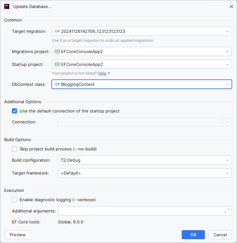Click the Additional arguments text field

pos(140,211)
